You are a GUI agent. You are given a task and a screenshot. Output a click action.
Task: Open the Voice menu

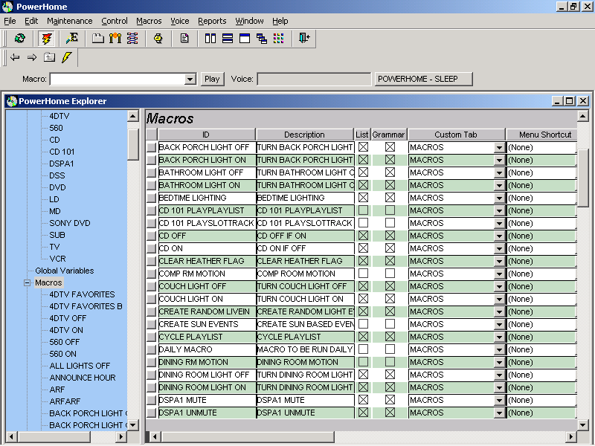(x=179, y=21)
